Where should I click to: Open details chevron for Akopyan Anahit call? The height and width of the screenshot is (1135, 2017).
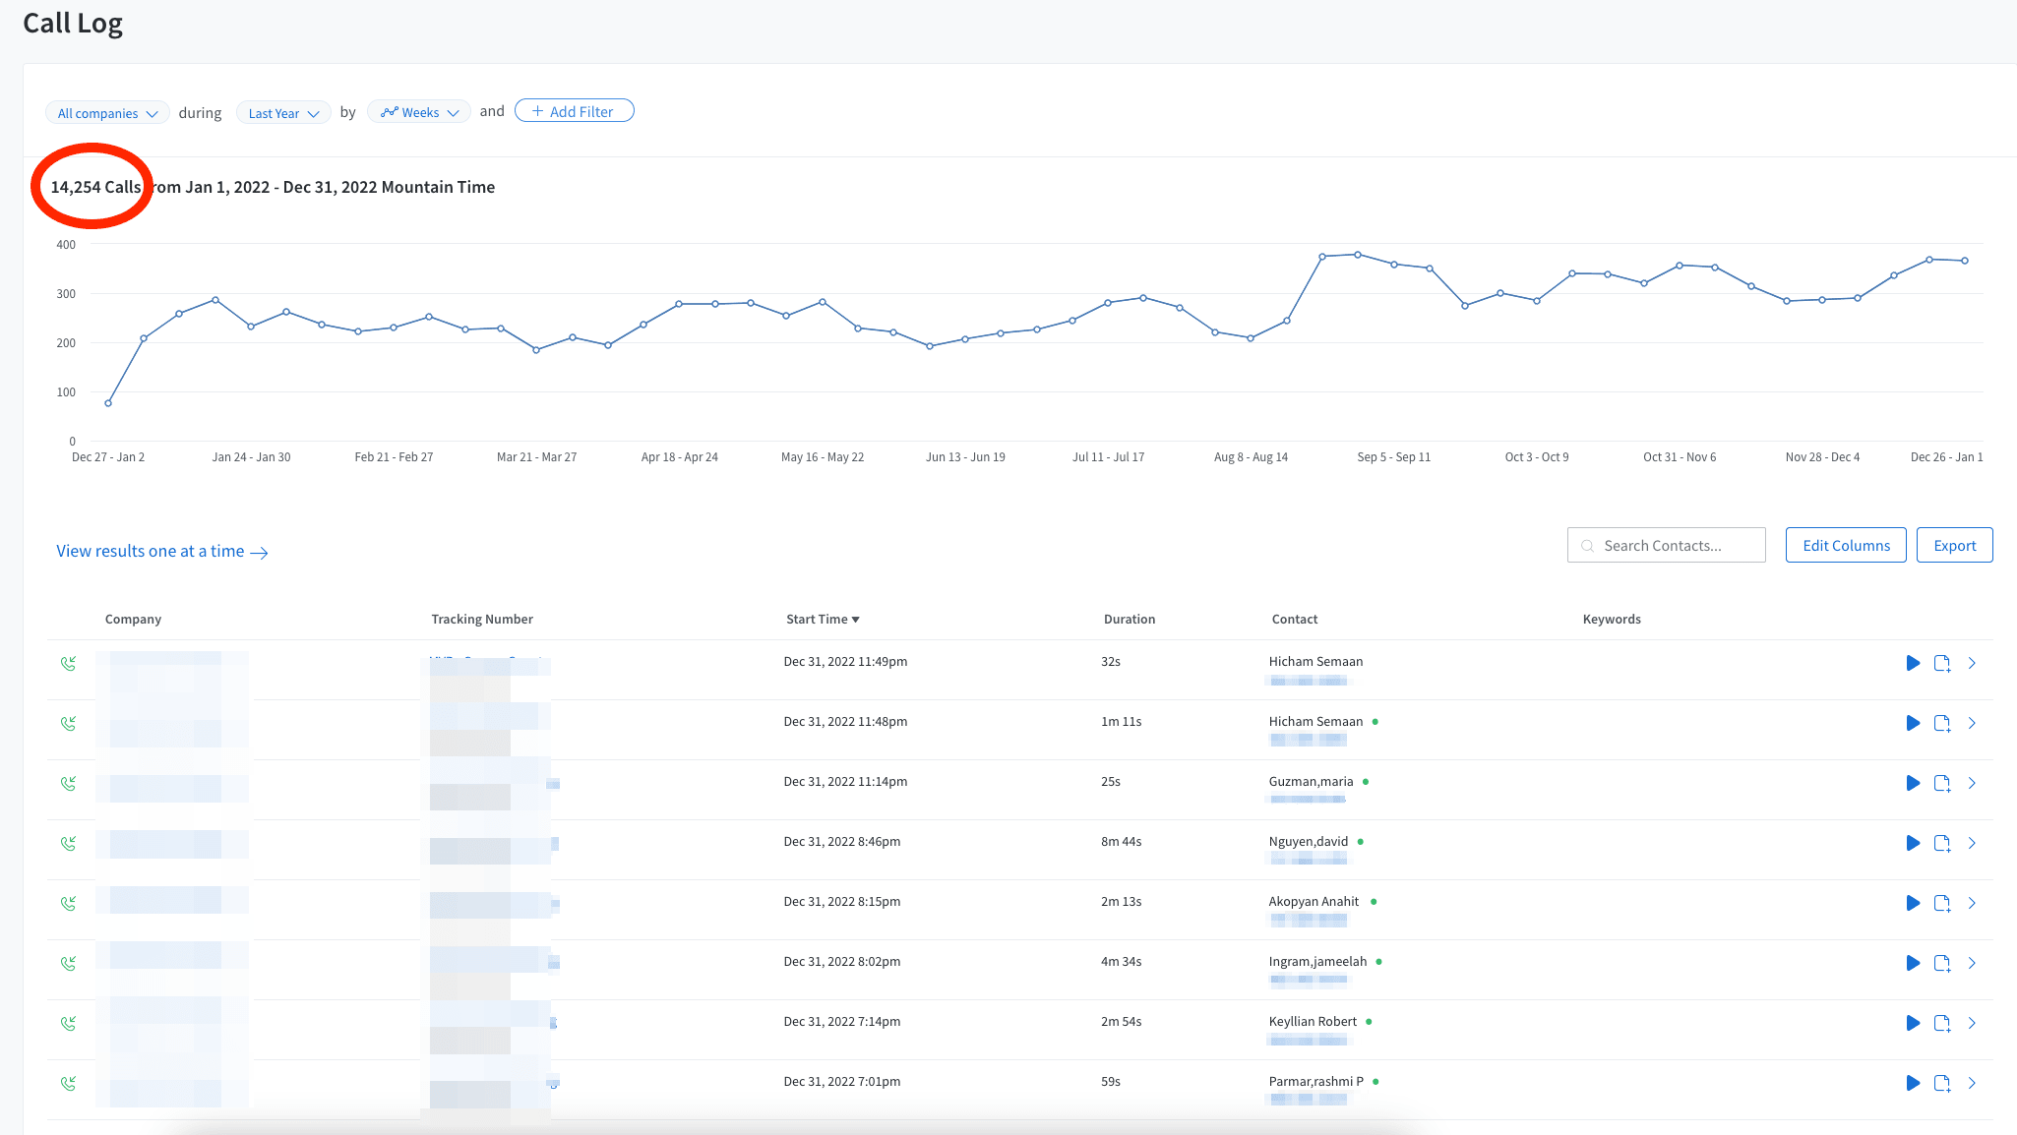tap(1972, 903)
